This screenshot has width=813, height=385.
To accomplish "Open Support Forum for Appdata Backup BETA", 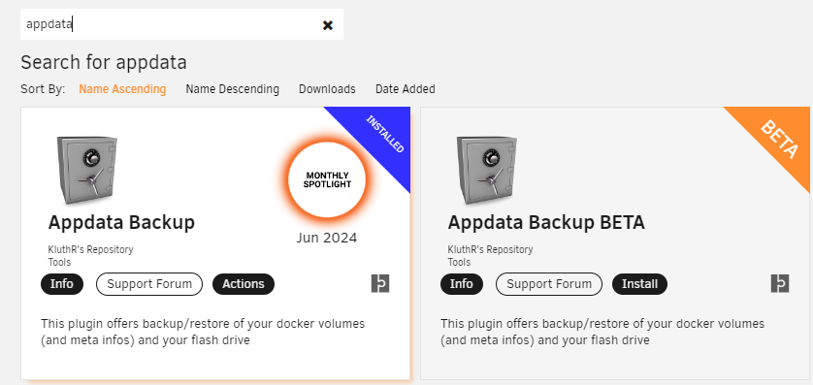I will pyautogui.click(x=549, y=284).
